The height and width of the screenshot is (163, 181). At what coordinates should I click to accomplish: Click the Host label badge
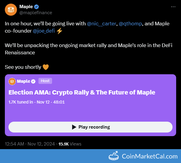tap(45, 81)
